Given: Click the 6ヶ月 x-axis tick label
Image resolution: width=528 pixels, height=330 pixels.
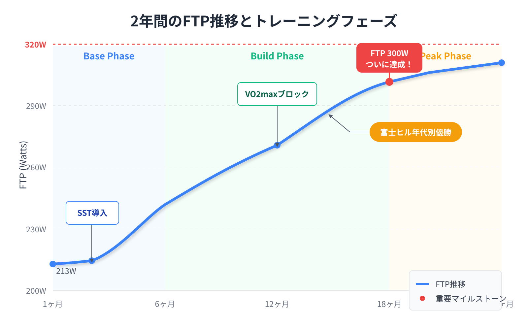Looking at the screenshot, I should (165, 304).
